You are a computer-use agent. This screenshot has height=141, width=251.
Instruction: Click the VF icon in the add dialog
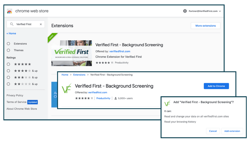point(167,103)
